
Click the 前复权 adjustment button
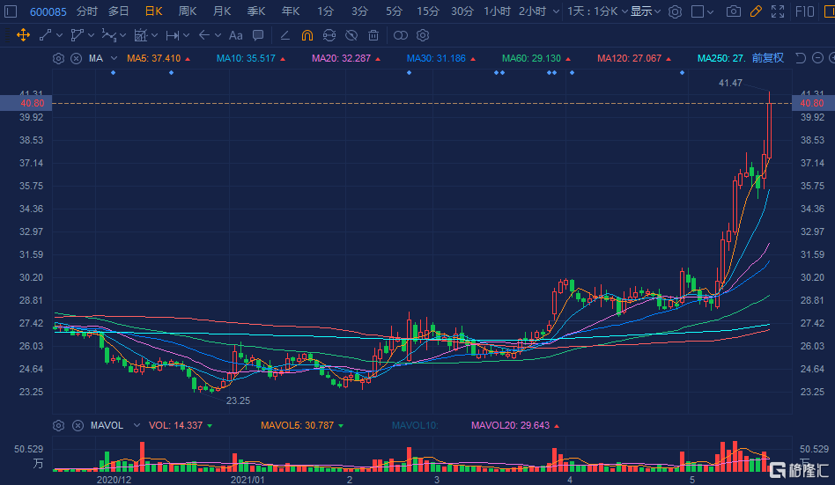(x=767, y=58)
